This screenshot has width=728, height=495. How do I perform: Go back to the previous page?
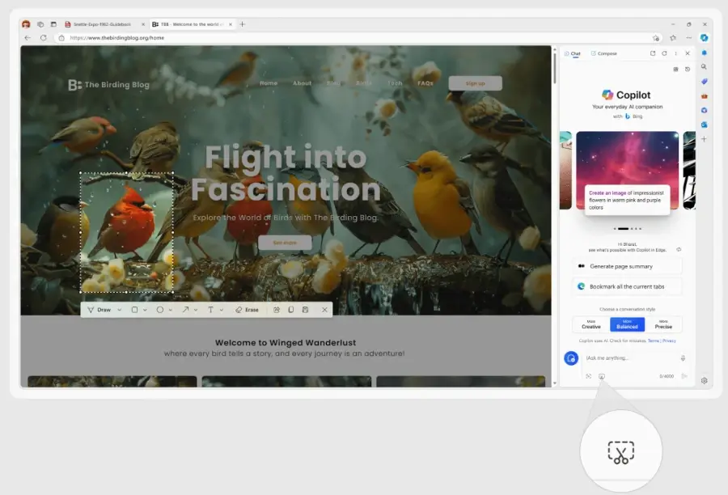point(28,38)
